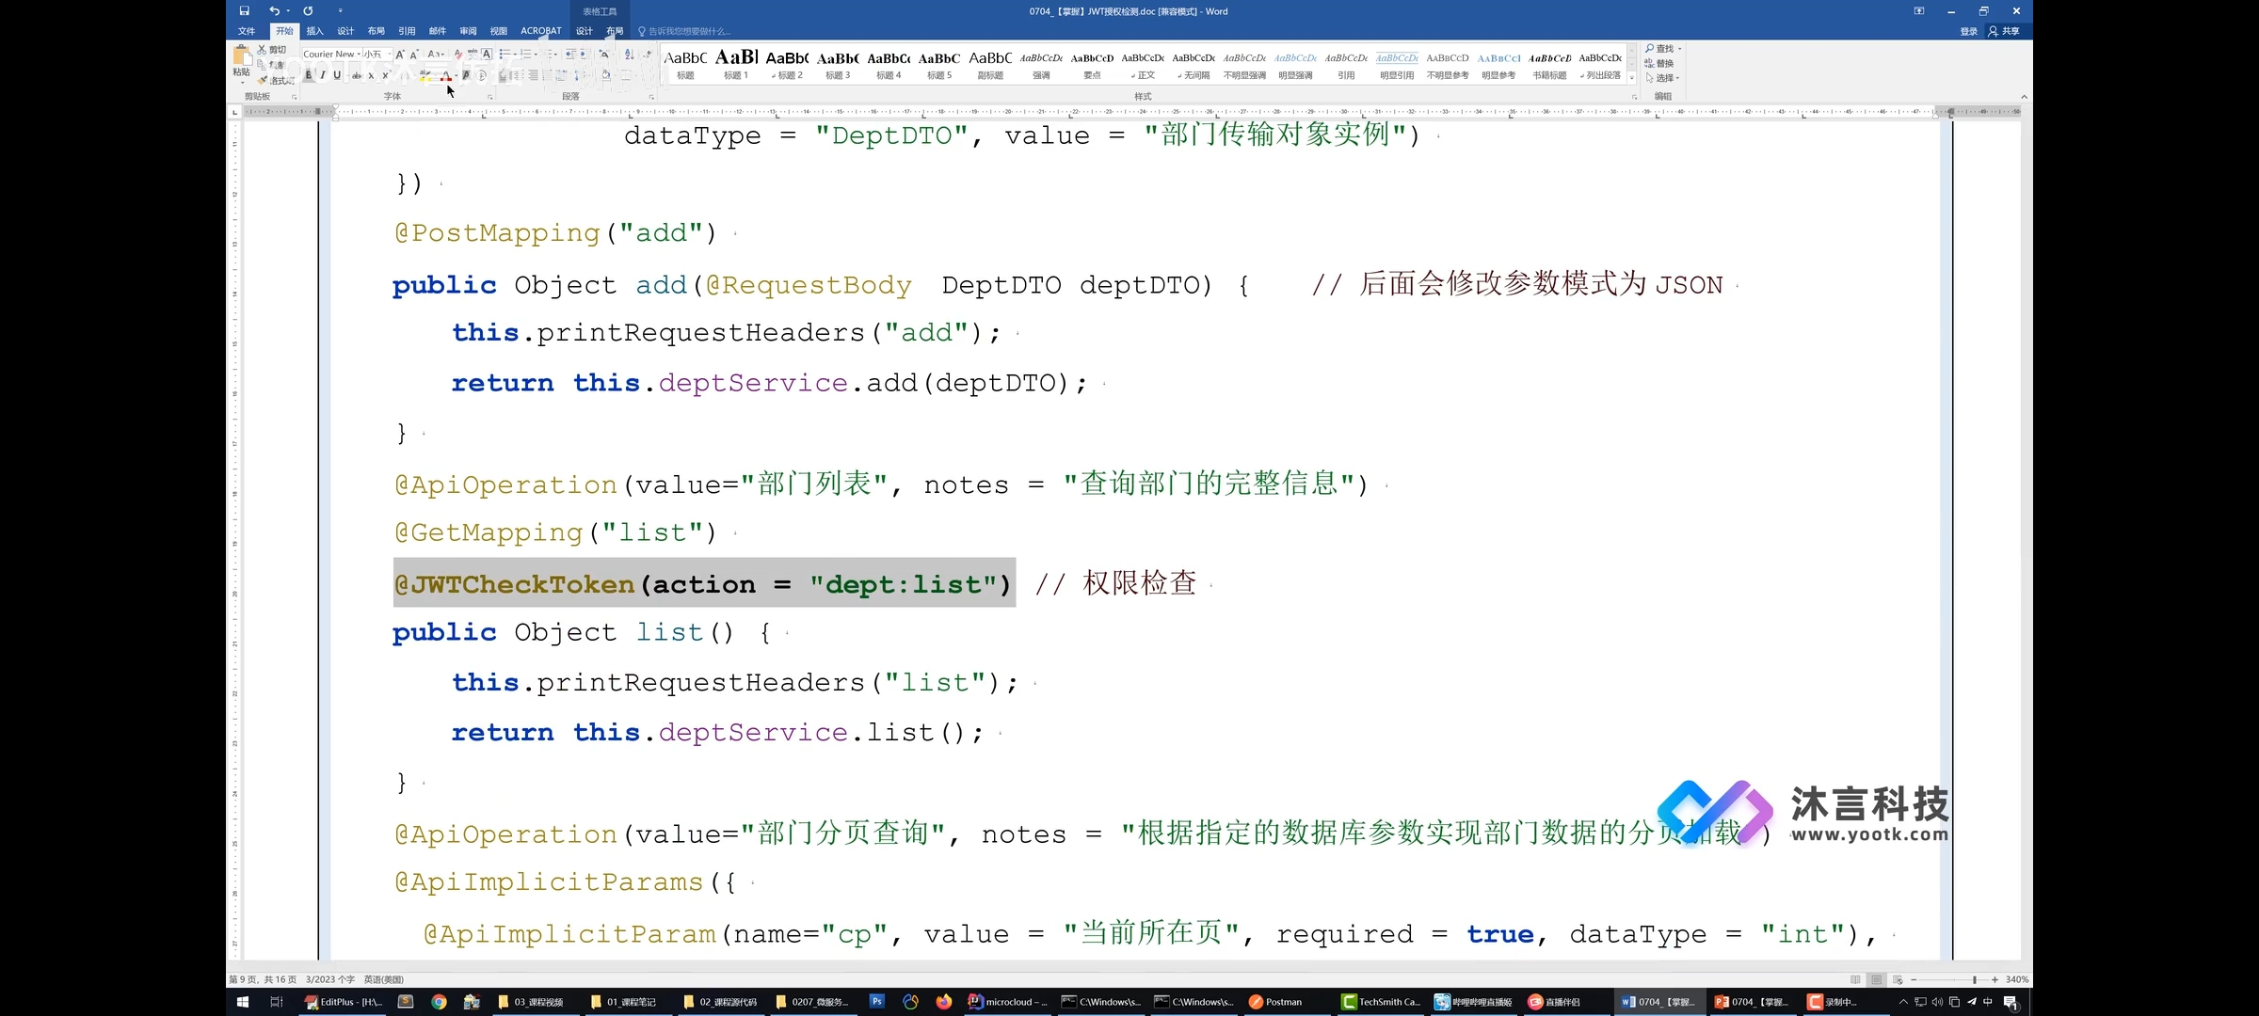Open ribbon display options in the title bar
Screen dimensions: 2259x1016
pyautogui.click(x=1919, y=11)
